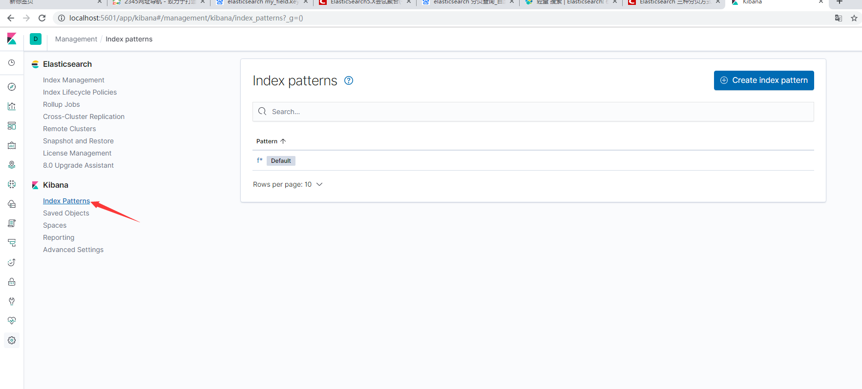Open a new browser tab with plus
The image size is (862, 389).
tap(840, 2)
